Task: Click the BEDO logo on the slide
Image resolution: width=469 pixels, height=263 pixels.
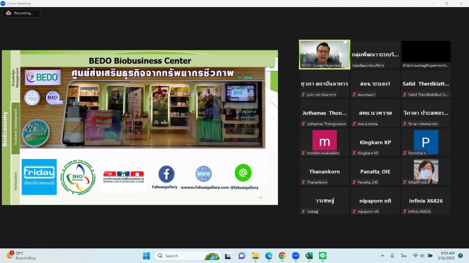Action: [43, 78]
